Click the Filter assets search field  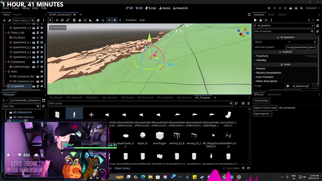140,103
